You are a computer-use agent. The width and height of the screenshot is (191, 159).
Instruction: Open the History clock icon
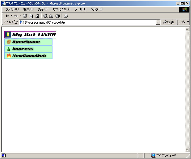tap(58, 16)
